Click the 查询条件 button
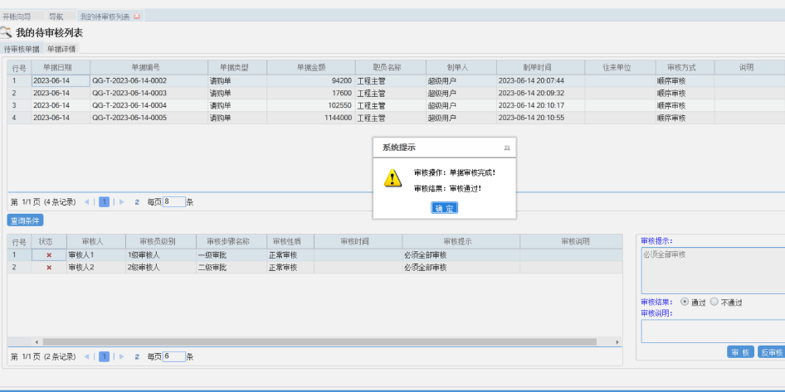The image size is (785, 392). [25, 220]
